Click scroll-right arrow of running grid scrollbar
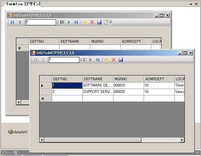Screen dimensions: 201x156 (x=182, y=140)
